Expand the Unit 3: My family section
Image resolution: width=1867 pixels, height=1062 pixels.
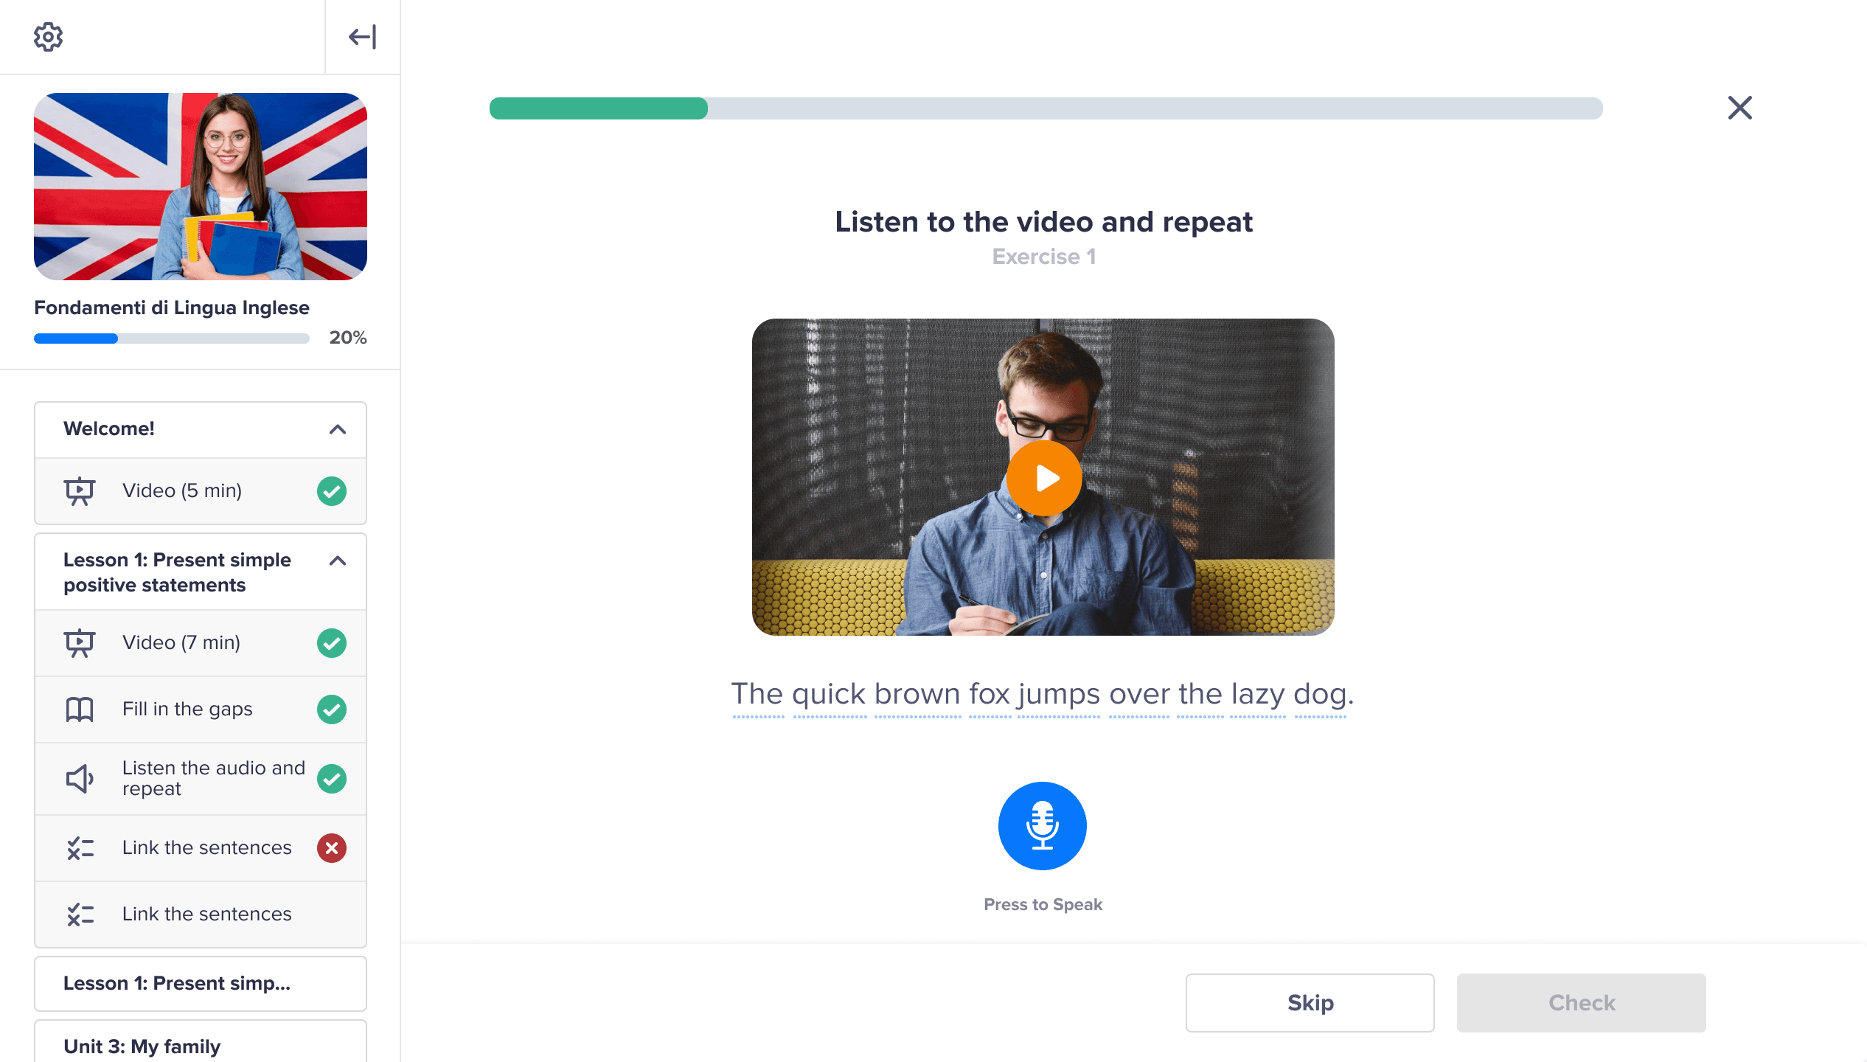(x=201, y=1046)
